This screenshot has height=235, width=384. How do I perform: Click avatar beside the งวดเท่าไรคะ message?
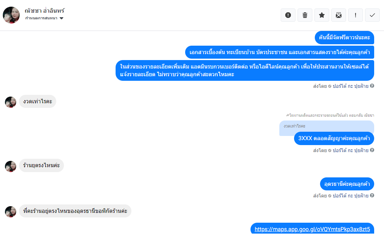pos(11,102)
